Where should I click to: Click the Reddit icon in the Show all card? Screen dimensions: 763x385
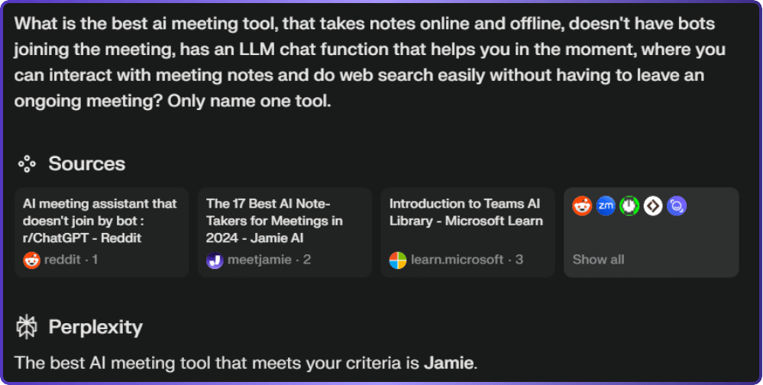tap(582, 206)
